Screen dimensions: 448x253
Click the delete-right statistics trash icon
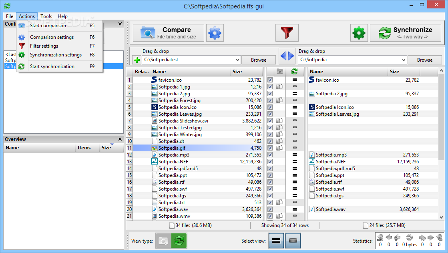439,237
